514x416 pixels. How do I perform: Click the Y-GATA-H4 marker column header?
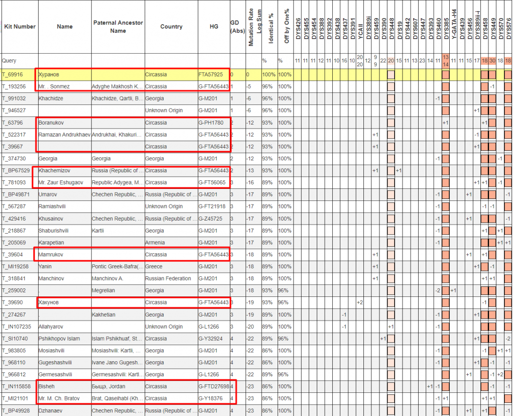(x=453, y=25)
